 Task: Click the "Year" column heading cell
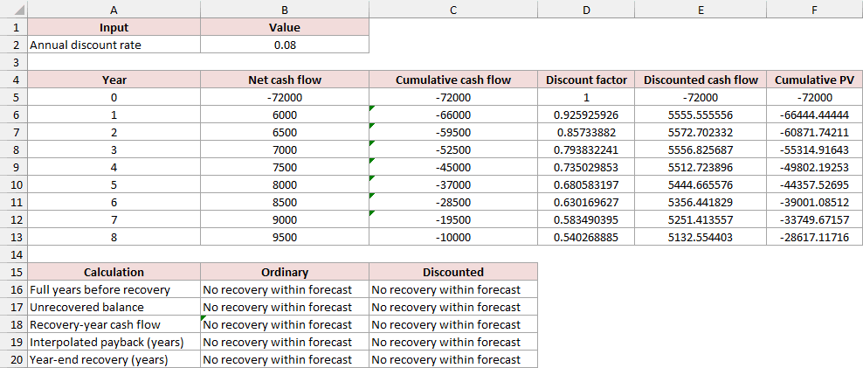tap(114, 80)
